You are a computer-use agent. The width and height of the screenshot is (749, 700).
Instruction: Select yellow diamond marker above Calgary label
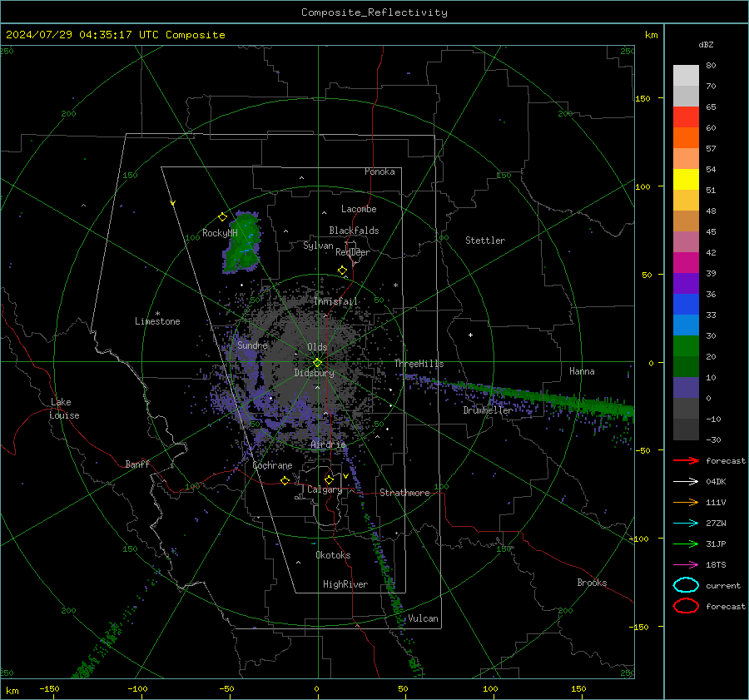click(x=329, y=479)
